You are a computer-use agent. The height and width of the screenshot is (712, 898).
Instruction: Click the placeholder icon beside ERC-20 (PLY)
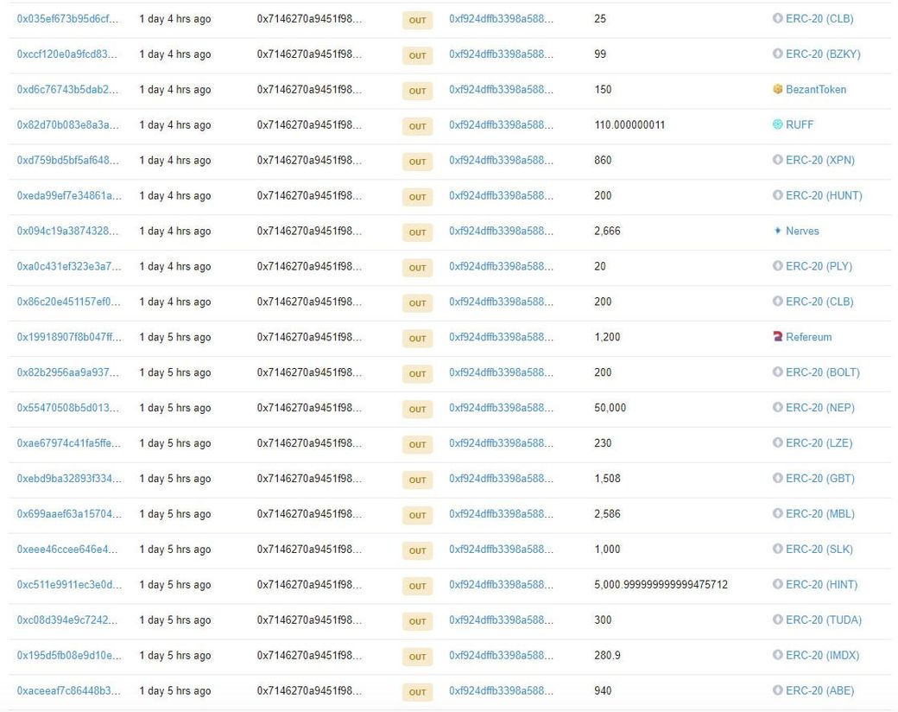point(777,265)
